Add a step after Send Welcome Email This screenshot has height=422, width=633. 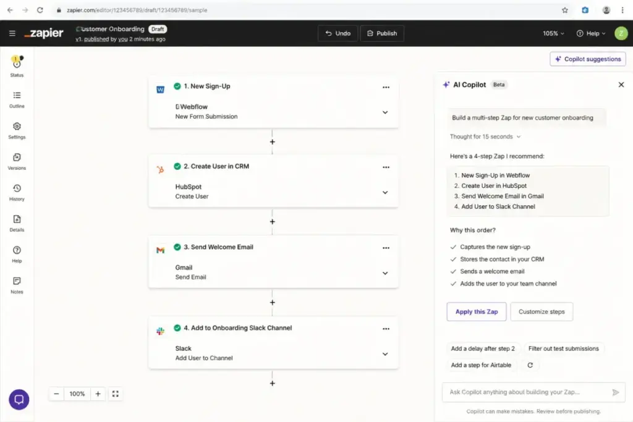coord(273,302)
